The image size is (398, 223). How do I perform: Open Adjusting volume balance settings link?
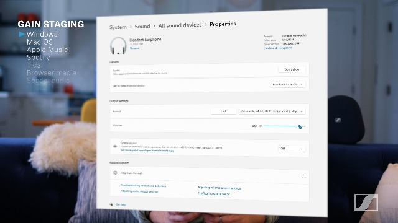(219, 188)
